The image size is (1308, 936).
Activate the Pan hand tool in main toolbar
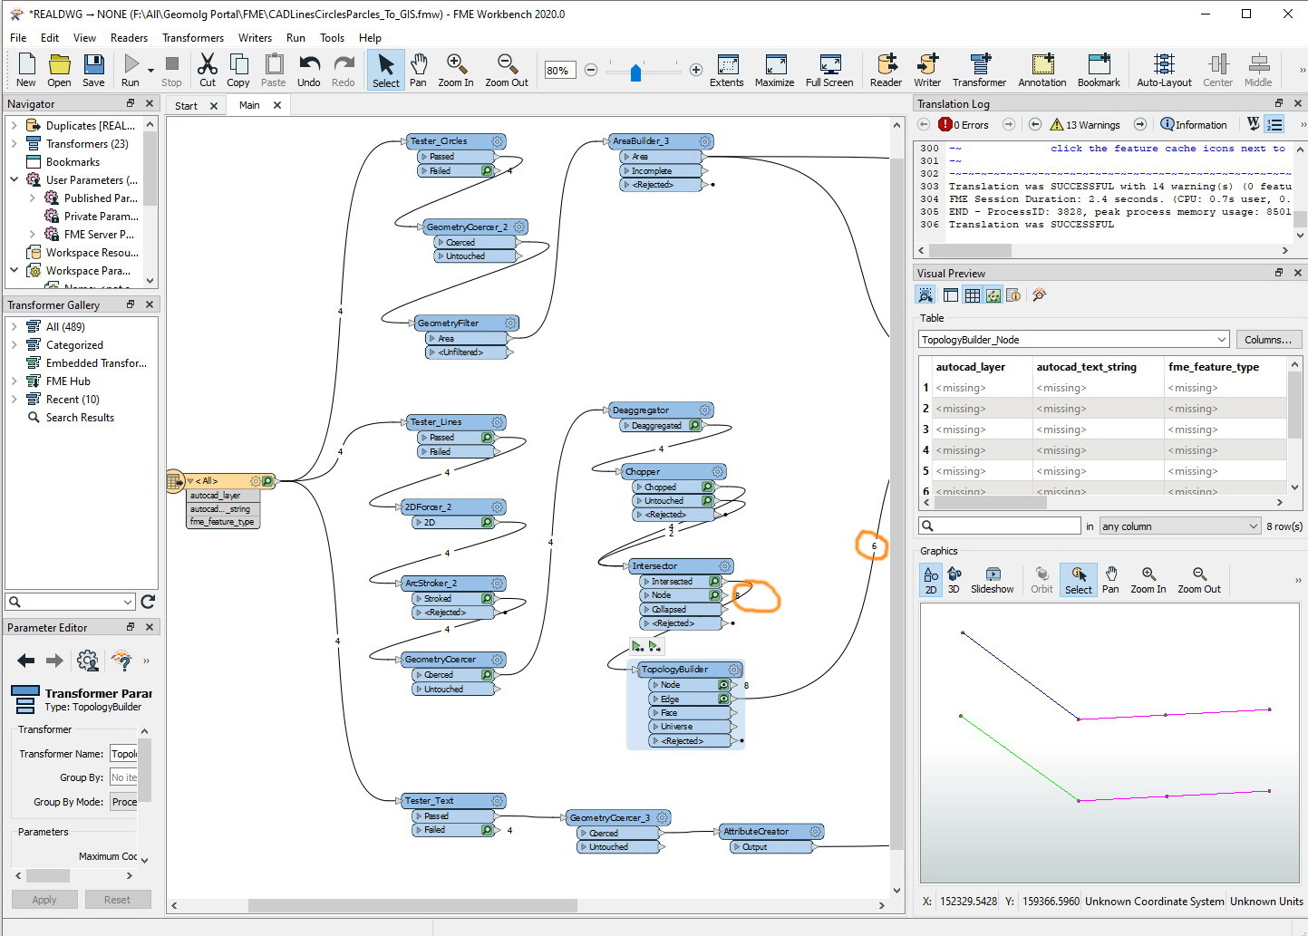(418, 70)
